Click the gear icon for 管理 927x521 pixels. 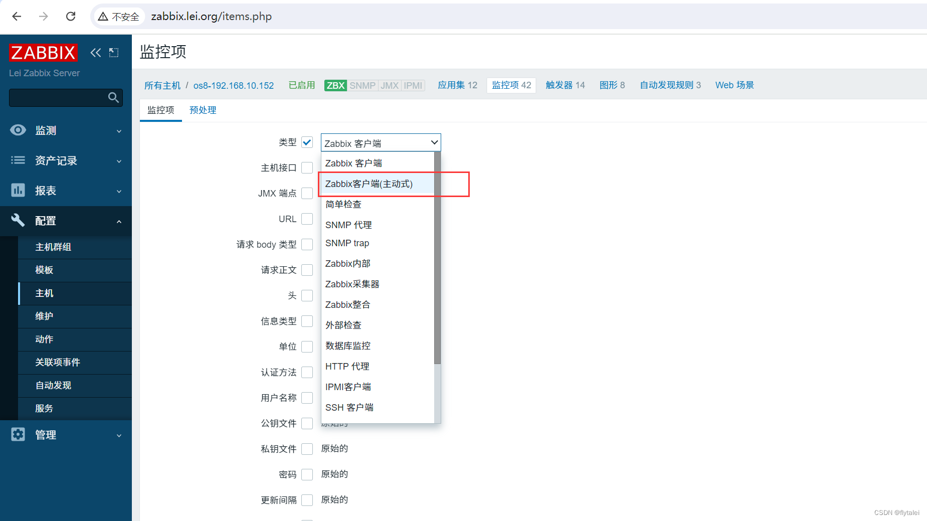pos(18,434)
